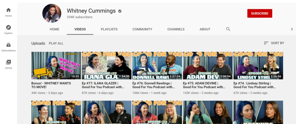The image size is (296, 124).
Task: Open the Explore compass icon
Action: click(x=8, y=29)
